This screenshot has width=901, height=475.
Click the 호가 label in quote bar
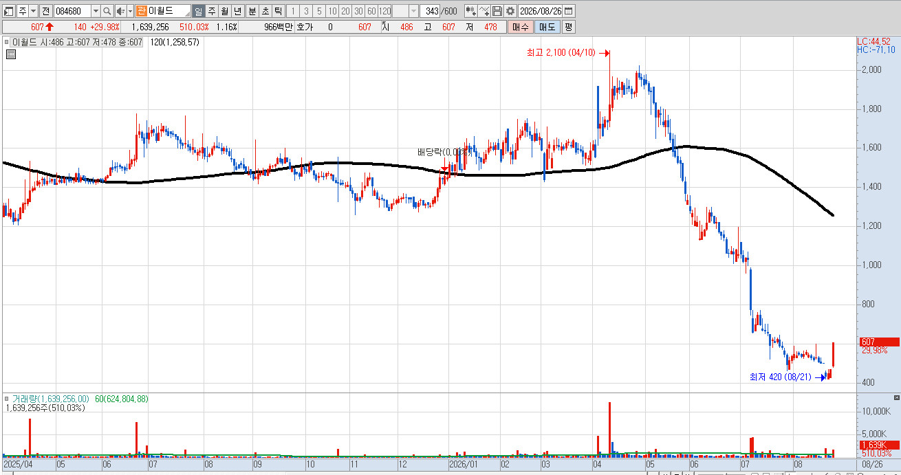[x=305, y=27]
